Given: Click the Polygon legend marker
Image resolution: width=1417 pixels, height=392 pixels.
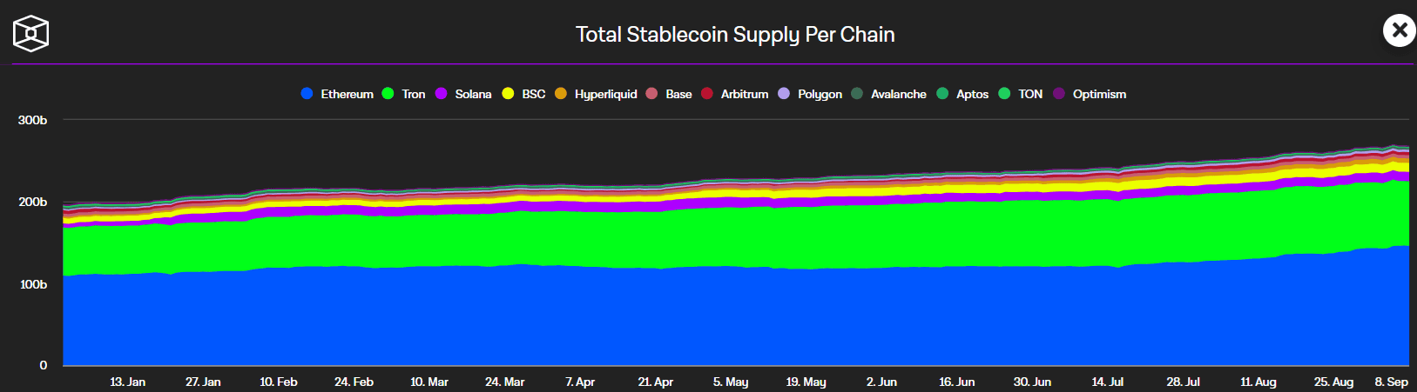Looking at the screenshot, I should pyautogui.click(x=784, y=94).
